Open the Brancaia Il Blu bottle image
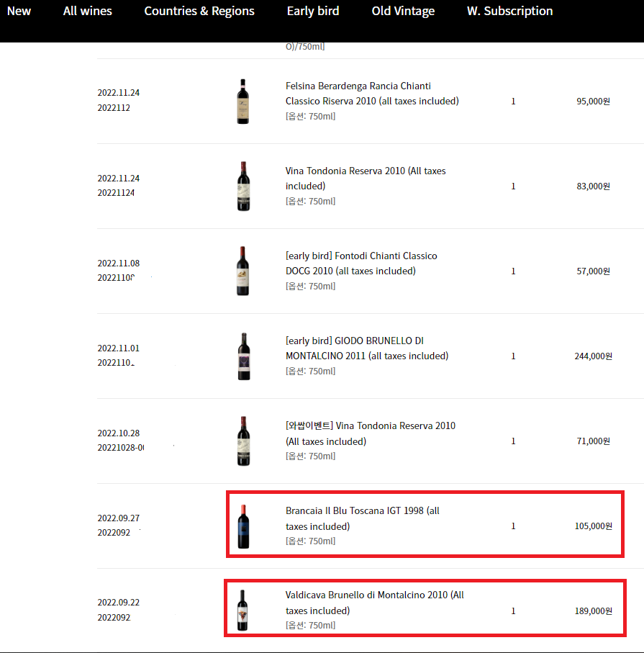Image resolution: width=644 pixels, height=653 pixels. (243, 526)
